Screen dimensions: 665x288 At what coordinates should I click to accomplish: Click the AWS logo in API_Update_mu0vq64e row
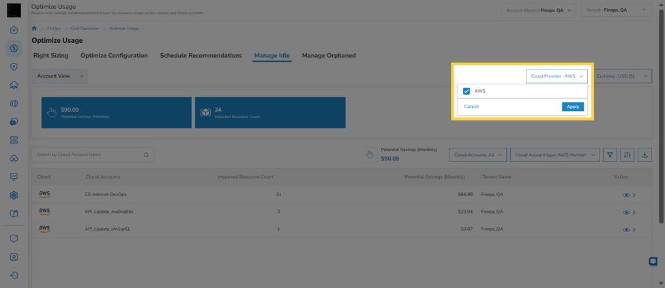pyautogui.click(x=44, y=211)
